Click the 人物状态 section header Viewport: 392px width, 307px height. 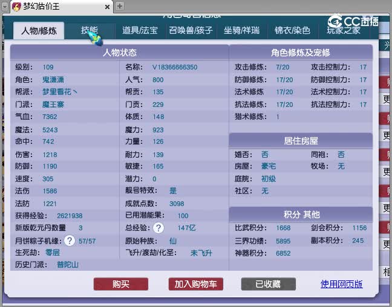[x=120, y=53]
